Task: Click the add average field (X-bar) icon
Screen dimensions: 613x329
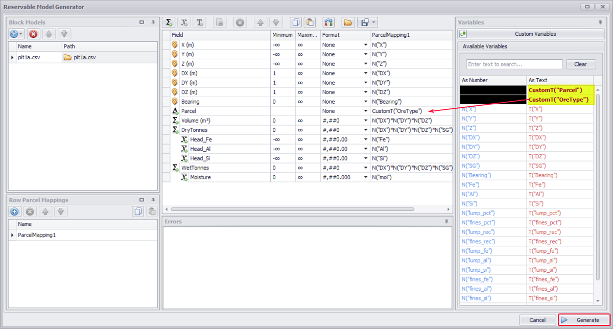Action: click(184, 22)
